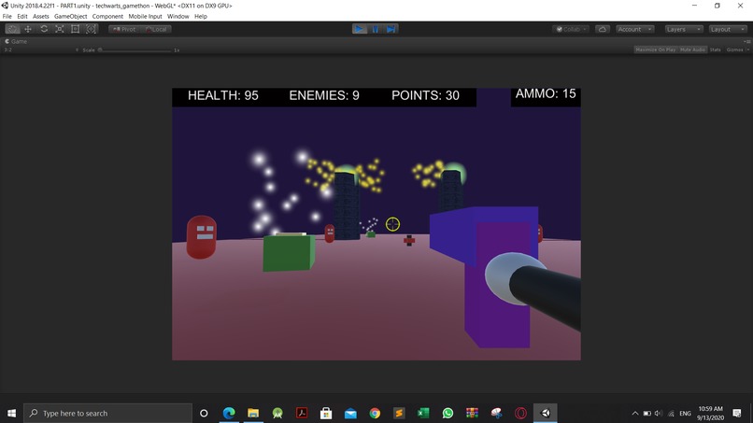This screenshot has height=423, width=753.
Task: Show hidden system tray icons
Action: pyautogui.click(x=635, y=414)
